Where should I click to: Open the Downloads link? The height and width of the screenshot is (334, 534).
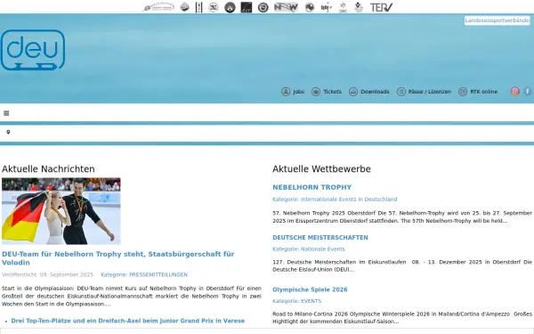pyautogui.click(x=375, y=92)
